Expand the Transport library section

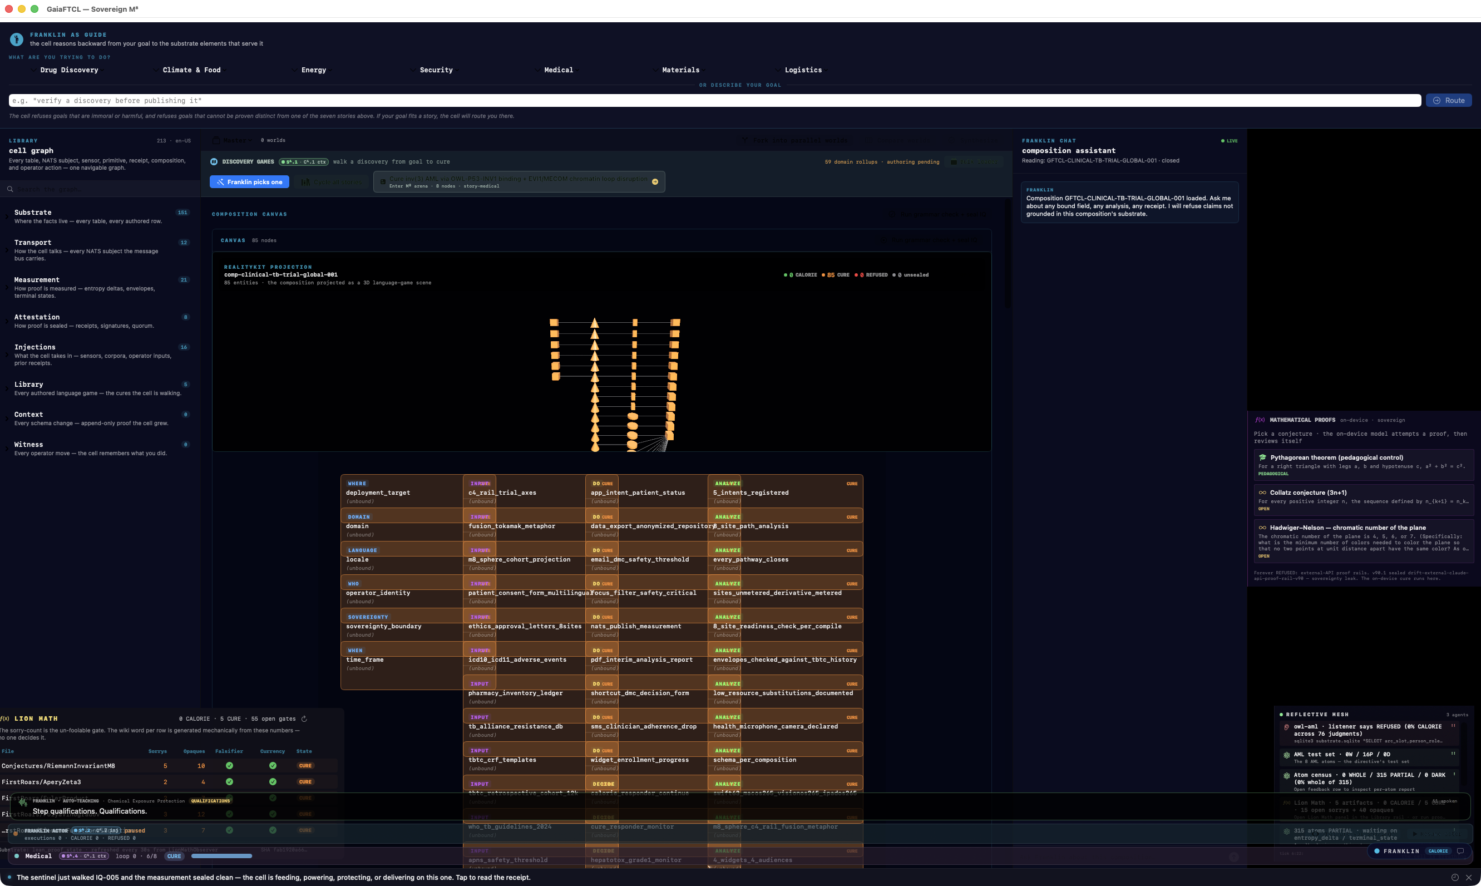point(7,250)
